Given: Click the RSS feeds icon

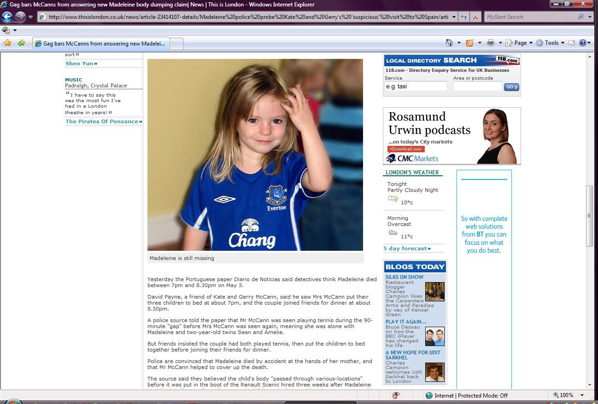Looking at the screenshot, I should 470,43.
